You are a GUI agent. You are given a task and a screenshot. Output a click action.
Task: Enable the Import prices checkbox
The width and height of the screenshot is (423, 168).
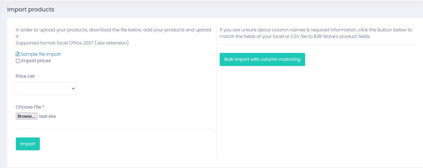[x=18, y=61]
